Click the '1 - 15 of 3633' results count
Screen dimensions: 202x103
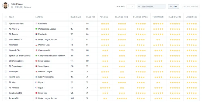click(x=120, y=6)
